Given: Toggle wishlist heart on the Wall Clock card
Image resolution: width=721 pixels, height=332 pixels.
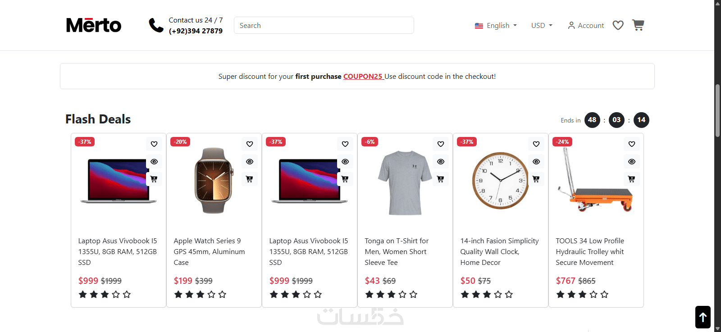Looking at the screenshot, I should click(536, 144).
